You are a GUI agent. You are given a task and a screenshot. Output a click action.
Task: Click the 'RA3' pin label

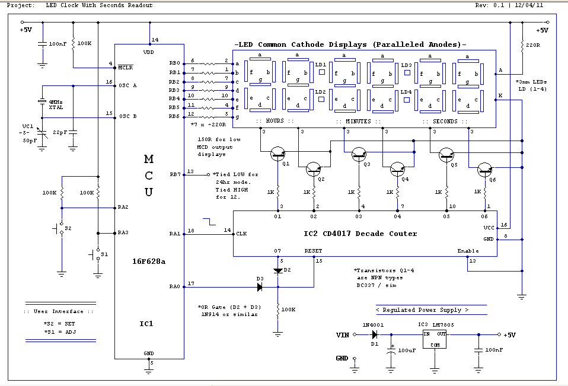click(x=123, y=232)
